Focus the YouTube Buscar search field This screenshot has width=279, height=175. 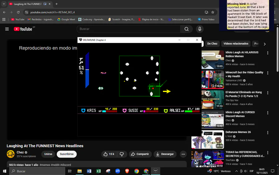coord(128,29)
